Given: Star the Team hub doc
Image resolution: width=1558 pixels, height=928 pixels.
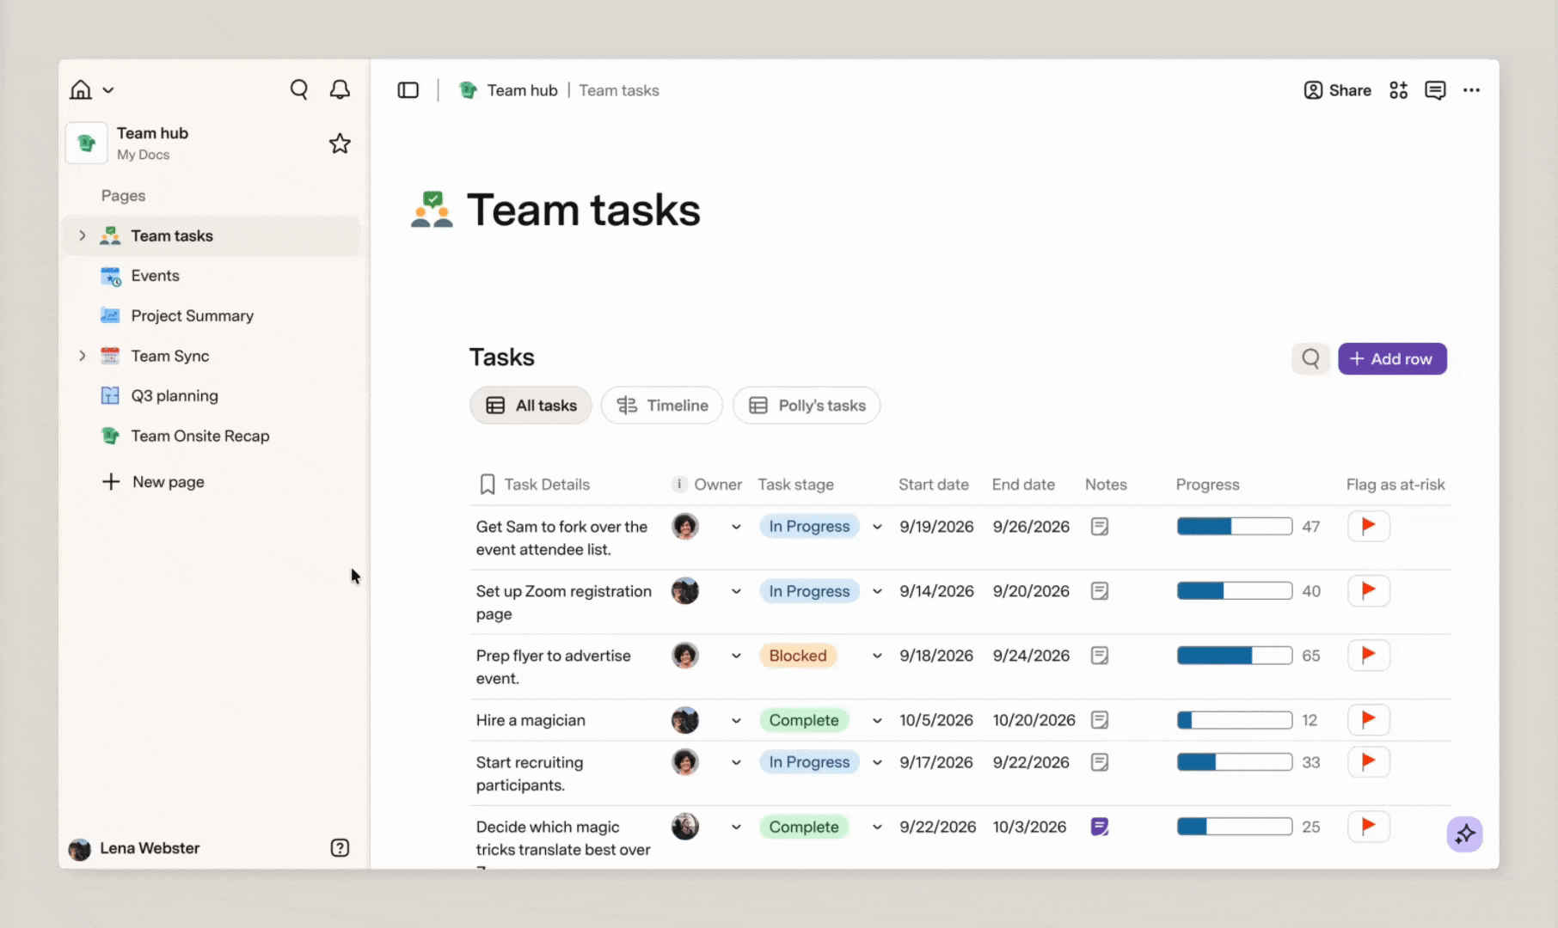Looking at the screenshot, I should [x=340, y=143].
